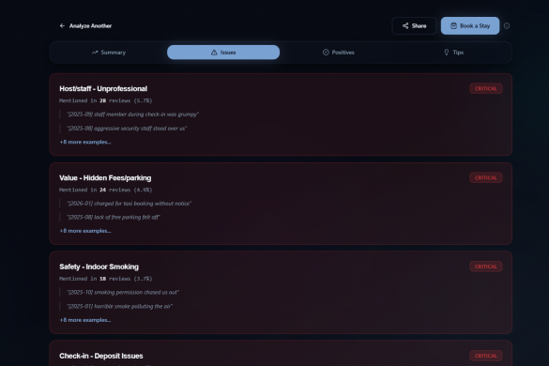Click the Share button
This screenshot has height=366, width=549.
coord(414,26)
